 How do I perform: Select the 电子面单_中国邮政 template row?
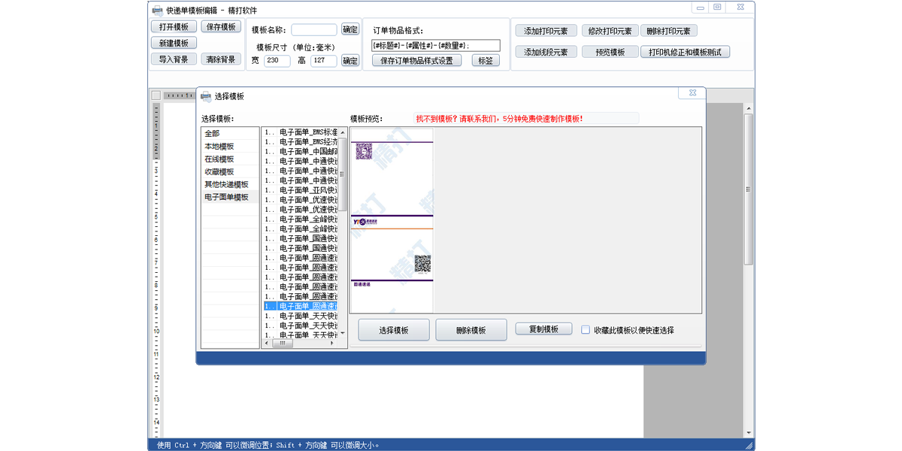coord(300,151)
